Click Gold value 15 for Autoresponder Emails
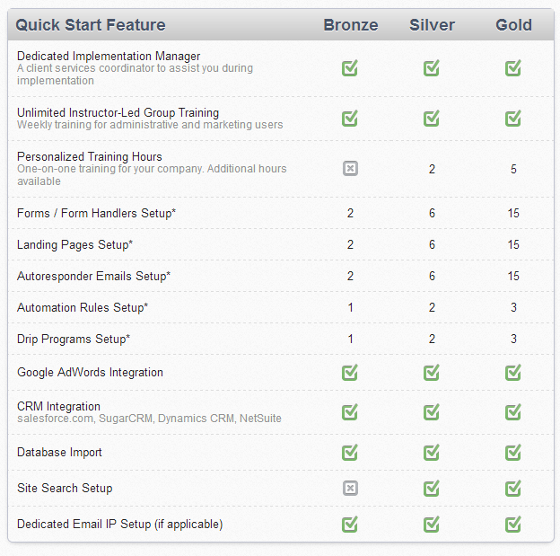The image size is (560, 556). [513, 276]
